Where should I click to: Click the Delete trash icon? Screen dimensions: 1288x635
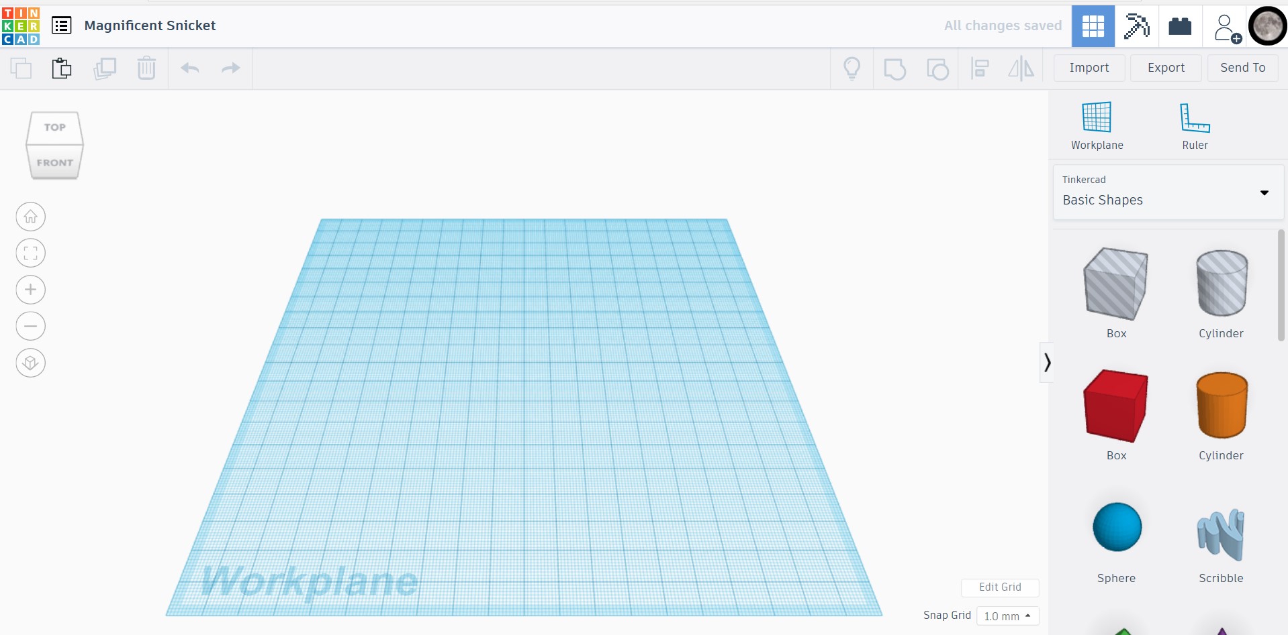146,68
